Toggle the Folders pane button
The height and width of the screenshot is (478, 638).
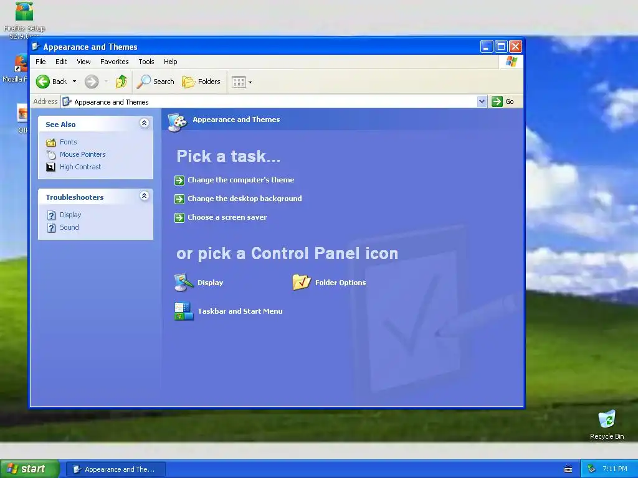201,82
